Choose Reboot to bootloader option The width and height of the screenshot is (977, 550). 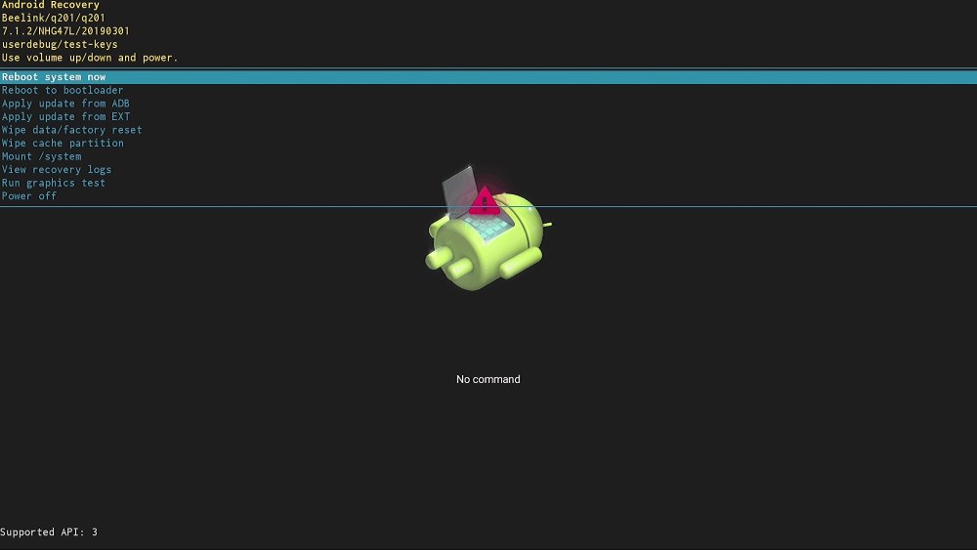63,90
